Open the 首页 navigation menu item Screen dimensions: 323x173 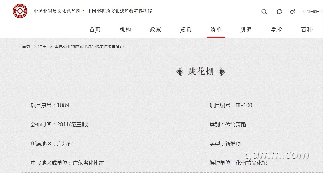point(95,30)
